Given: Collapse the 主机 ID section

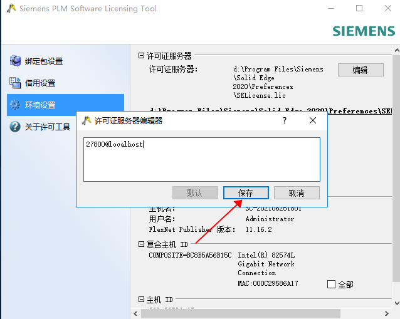Looking at the screenshot, I should (141, 300).
